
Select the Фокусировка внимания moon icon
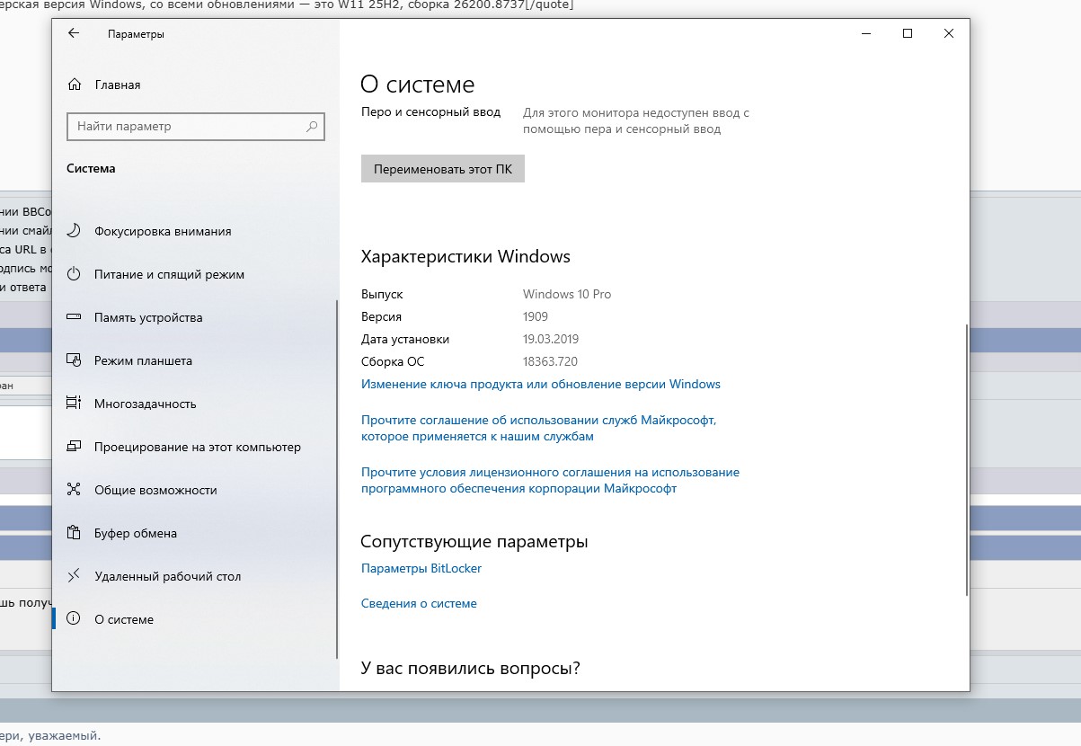[75, 231]
